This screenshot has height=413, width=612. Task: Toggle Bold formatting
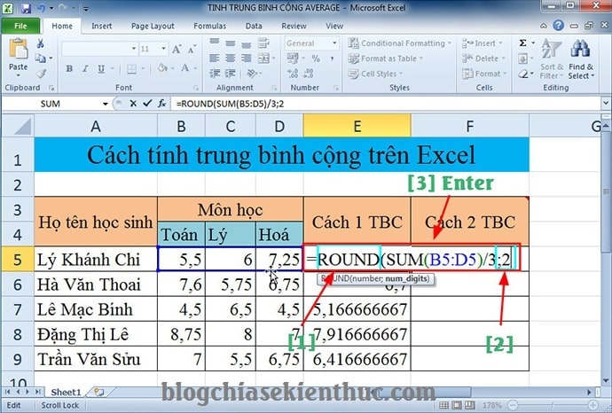69,69
